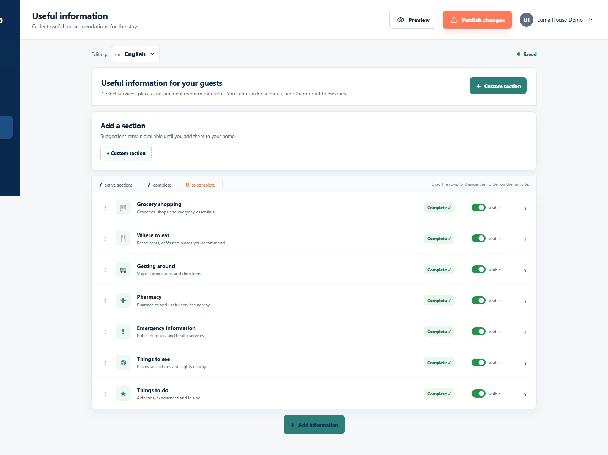Open the Luma House Demo account menu arrow

point(591,20)
